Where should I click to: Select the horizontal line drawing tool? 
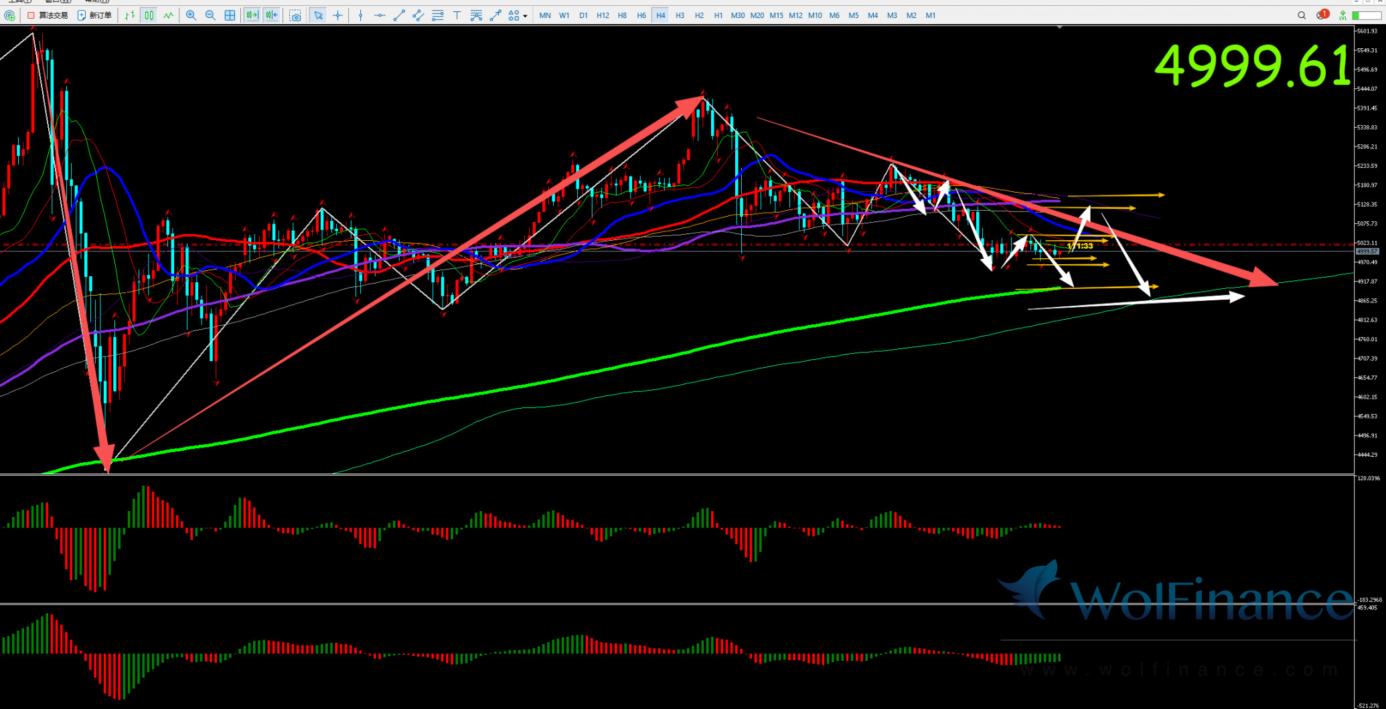click(x=380, y=15)
